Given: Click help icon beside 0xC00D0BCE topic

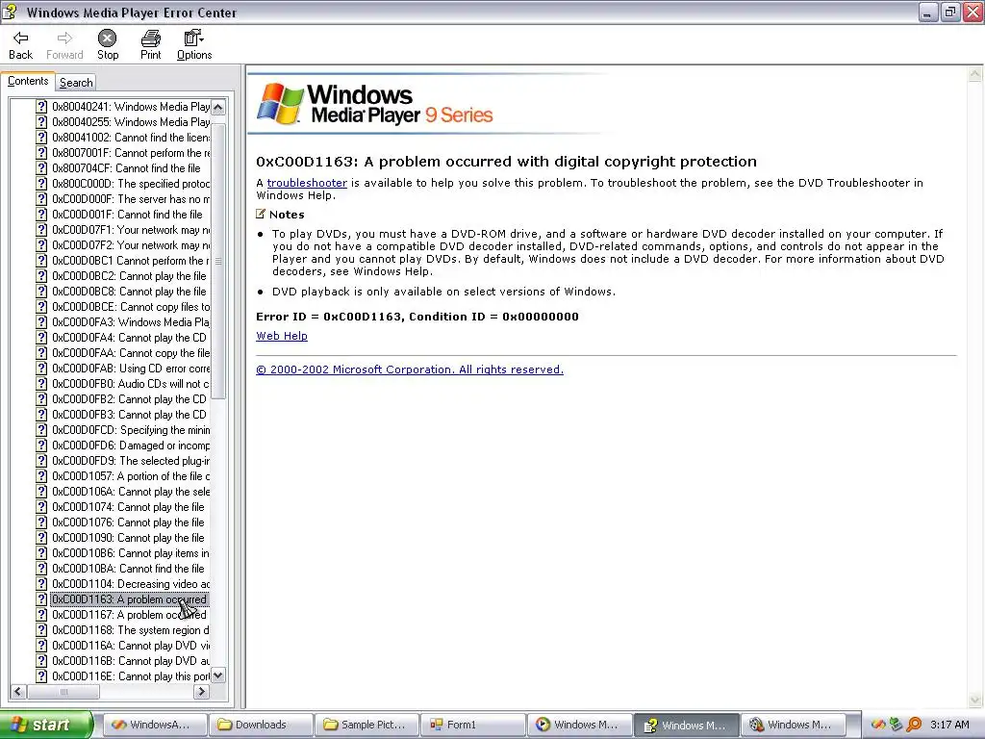Looking at the screenshot, I should (41, 307).
